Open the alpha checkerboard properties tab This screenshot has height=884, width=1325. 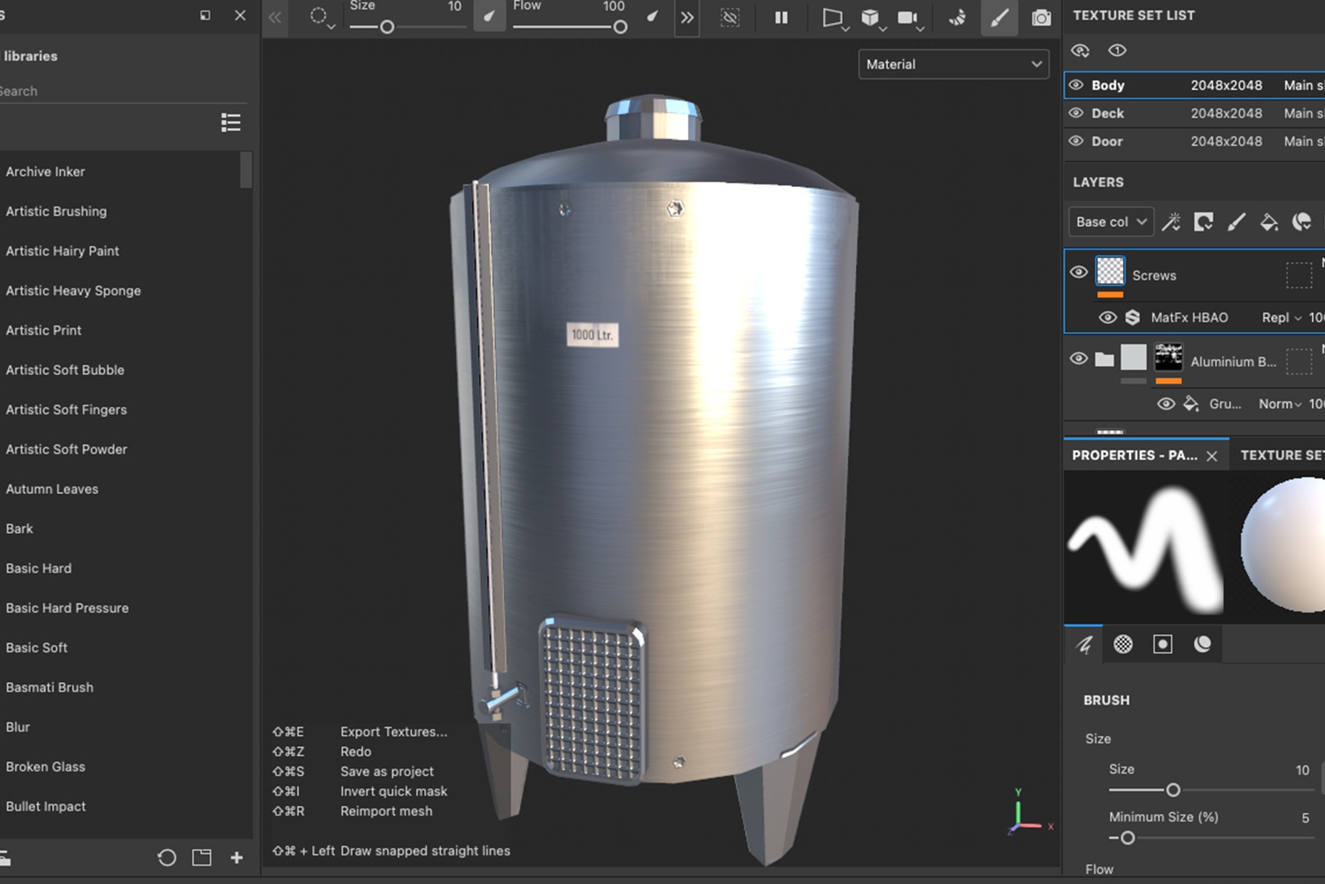pos(1123,644)
